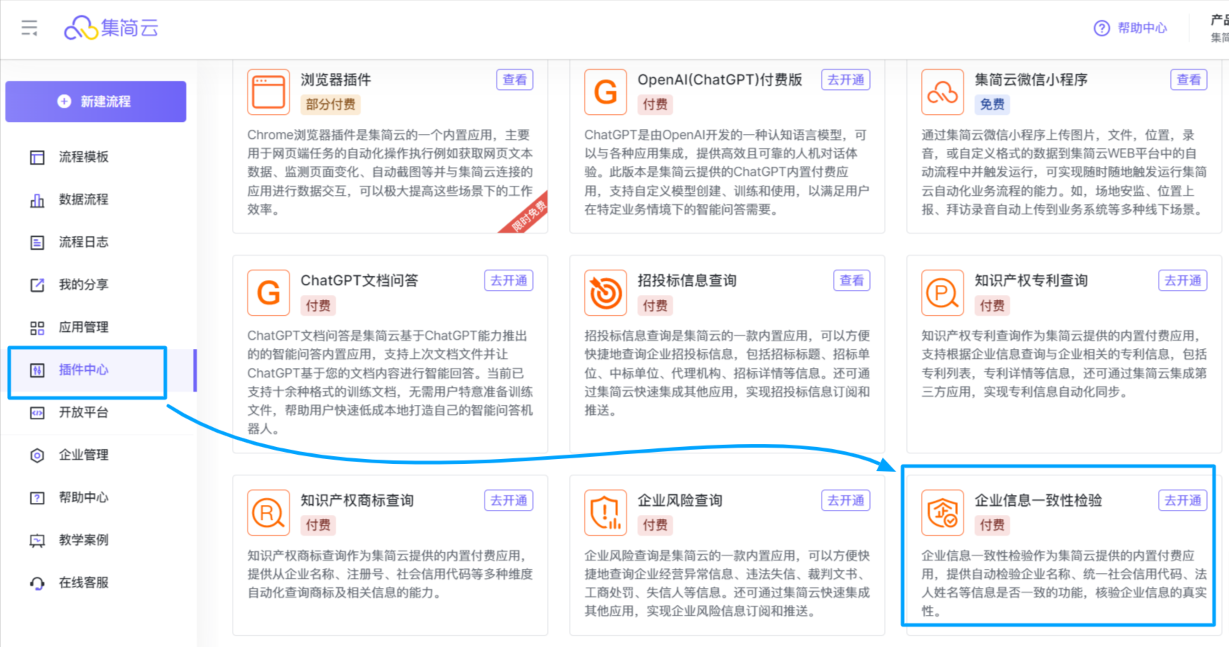
Task: Click the 企业信息一致性检验 title
Action: pos(1038,501)
